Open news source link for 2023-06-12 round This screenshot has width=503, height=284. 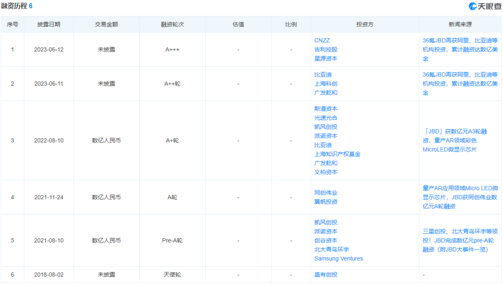click(460, 49)
